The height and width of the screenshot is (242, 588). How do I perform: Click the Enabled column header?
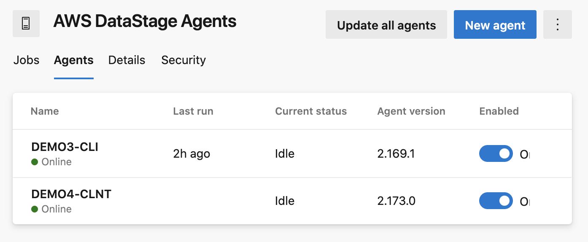(499, 111)
